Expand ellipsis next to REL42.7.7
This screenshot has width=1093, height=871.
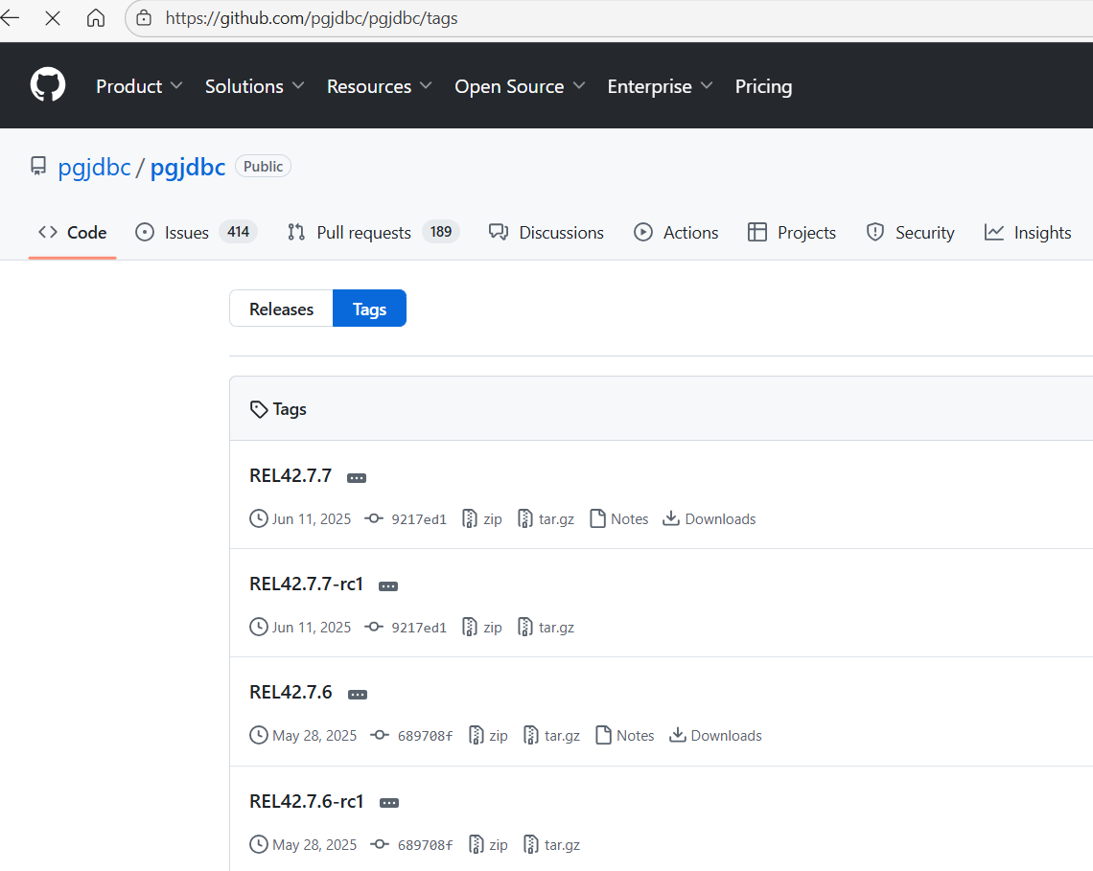[x=357, y=478]
